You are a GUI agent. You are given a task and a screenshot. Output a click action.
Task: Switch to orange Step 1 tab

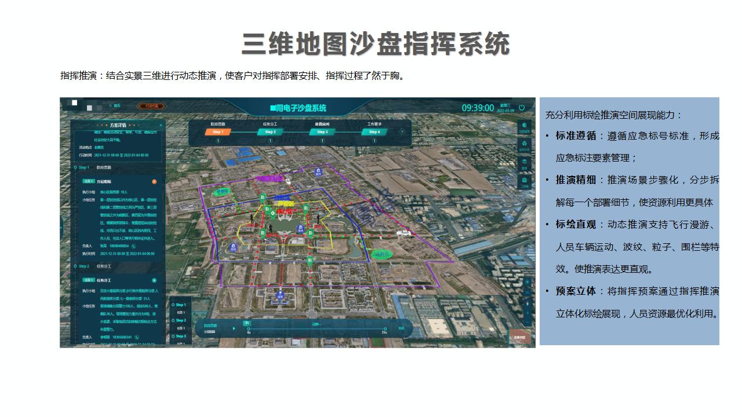[x=218, y=132]
